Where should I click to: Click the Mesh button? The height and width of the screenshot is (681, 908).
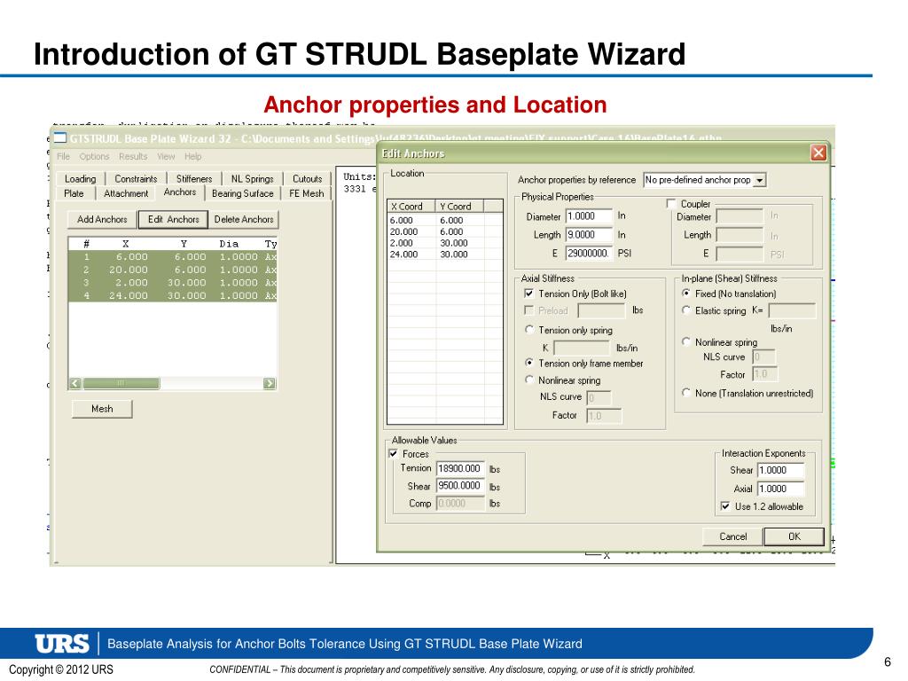pos(102,409)
